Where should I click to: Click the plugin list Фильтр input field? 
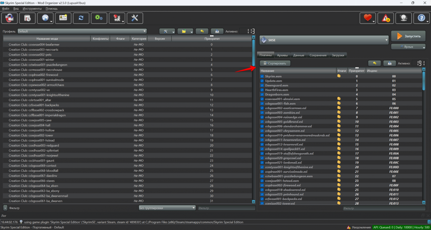(384, 208)
